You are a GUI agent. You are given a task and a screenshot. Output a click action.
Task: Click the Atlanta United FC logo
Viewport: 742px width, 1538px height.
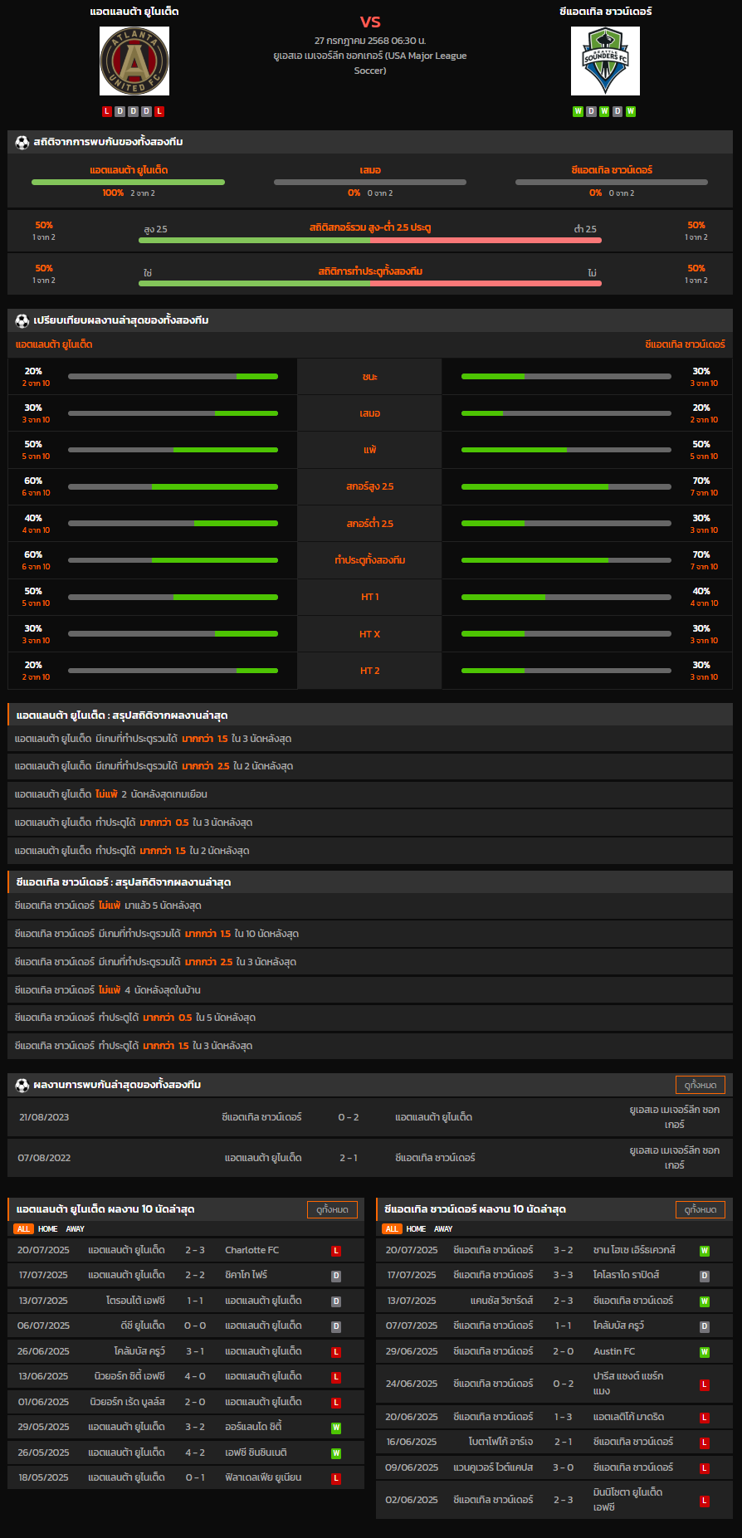[134, 61]
